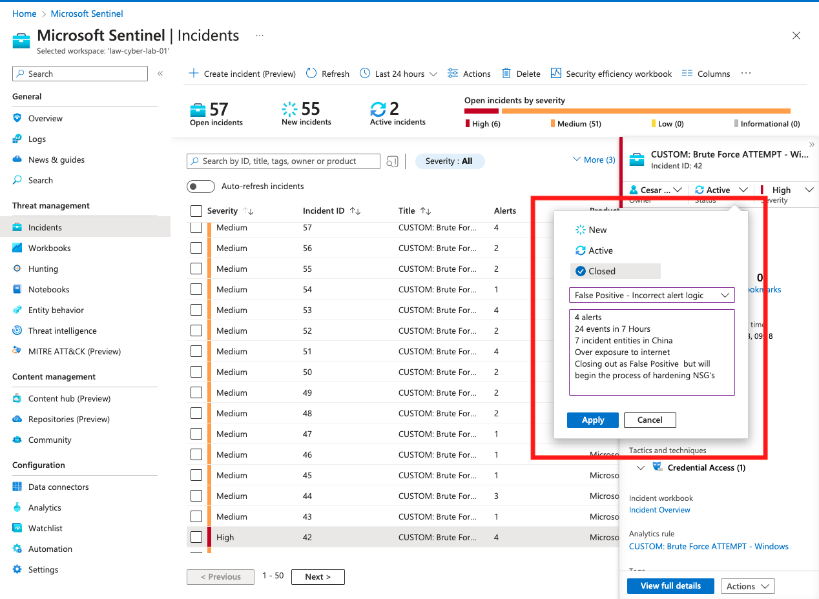
Task: Click the Delete trash icon
Action: [507, 74]
